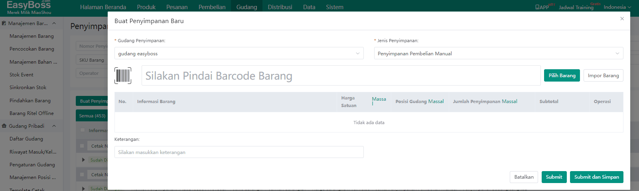The image size is (639, 191).
Task: Open Stok Event in sidebar
Action: coord(22,75)
